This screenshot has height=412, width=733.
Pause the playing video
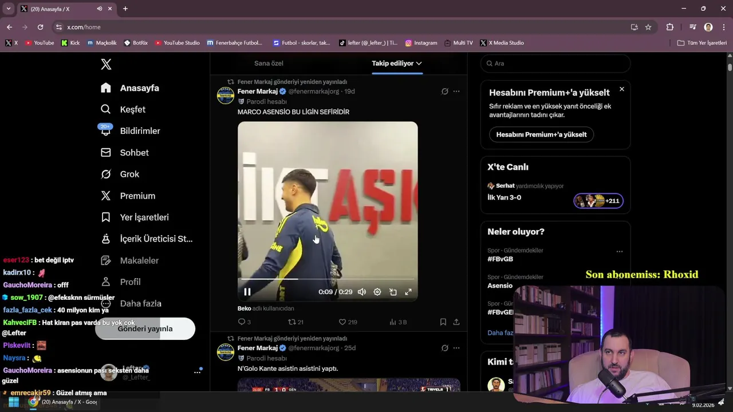(x=247, y=292)
